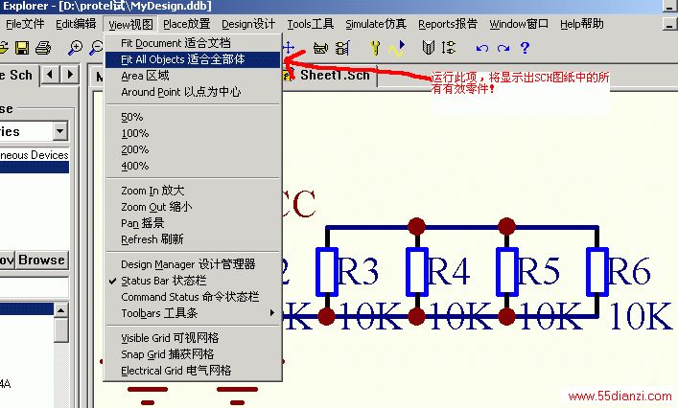
Task: Click the R3 resistor symbol body
Action: pos(327,272)
